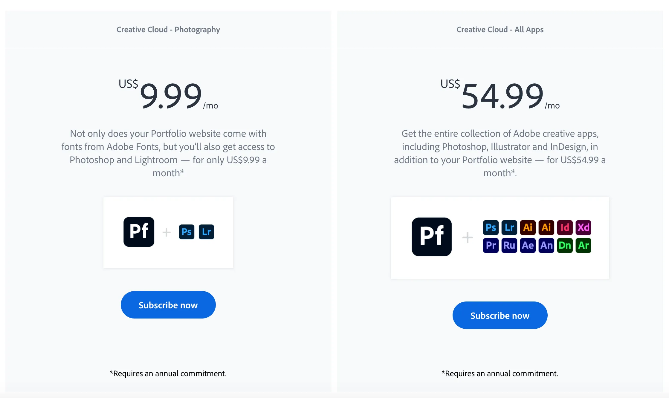
Task: Subscribe to the Photography plan
Action: [168, 305]
